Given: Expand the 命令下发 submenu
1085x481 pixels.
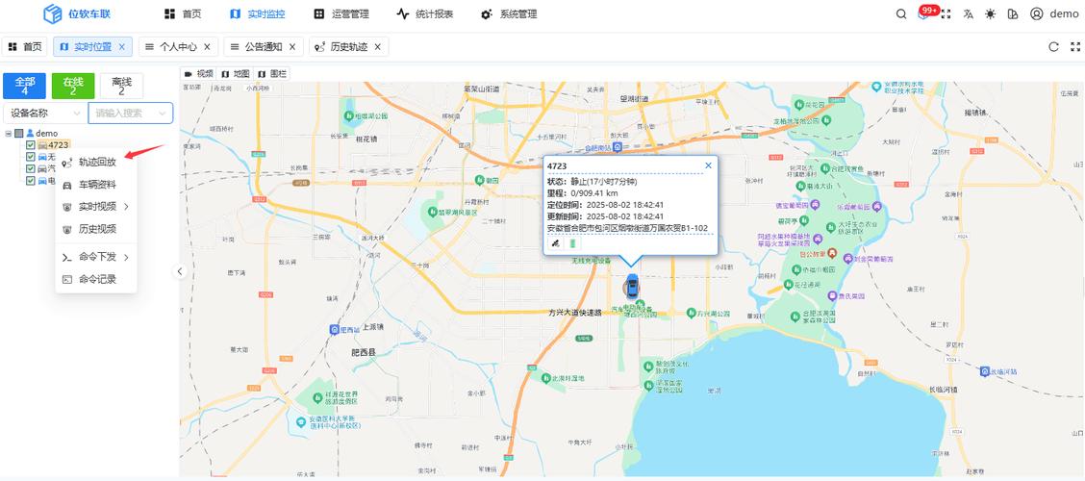Looking at the screenshot, I should click(x=96, y=257).
